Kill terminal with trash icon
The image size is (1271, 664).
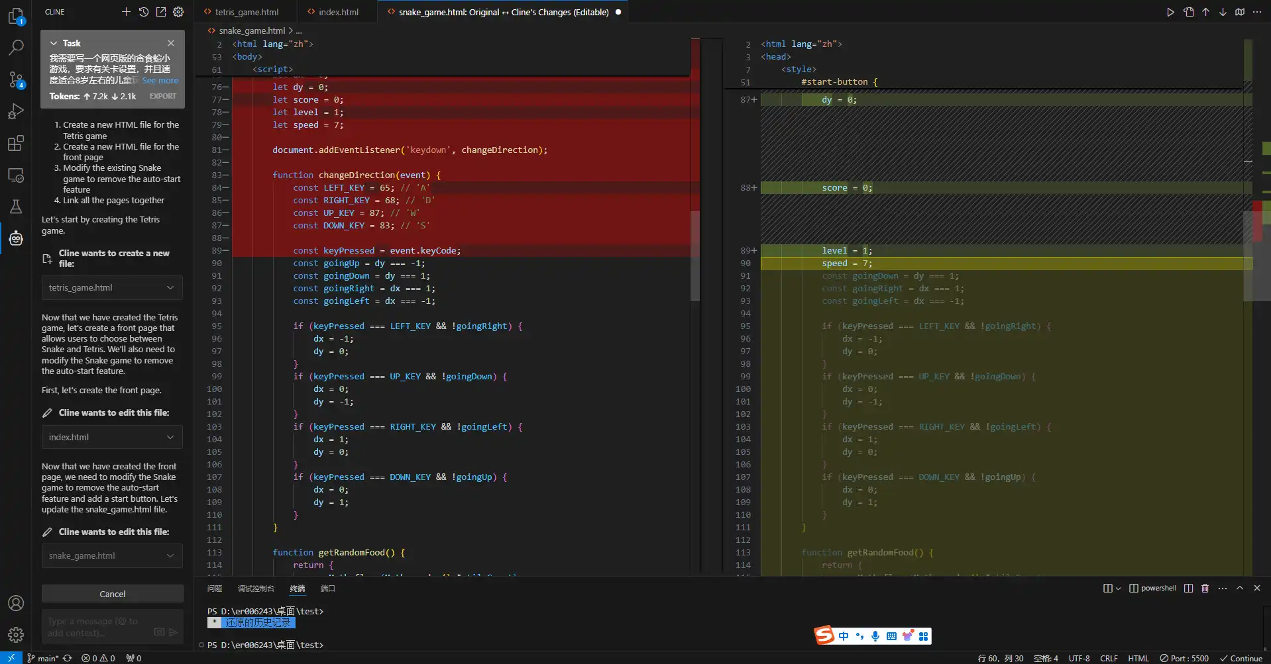click(1205, 588)
